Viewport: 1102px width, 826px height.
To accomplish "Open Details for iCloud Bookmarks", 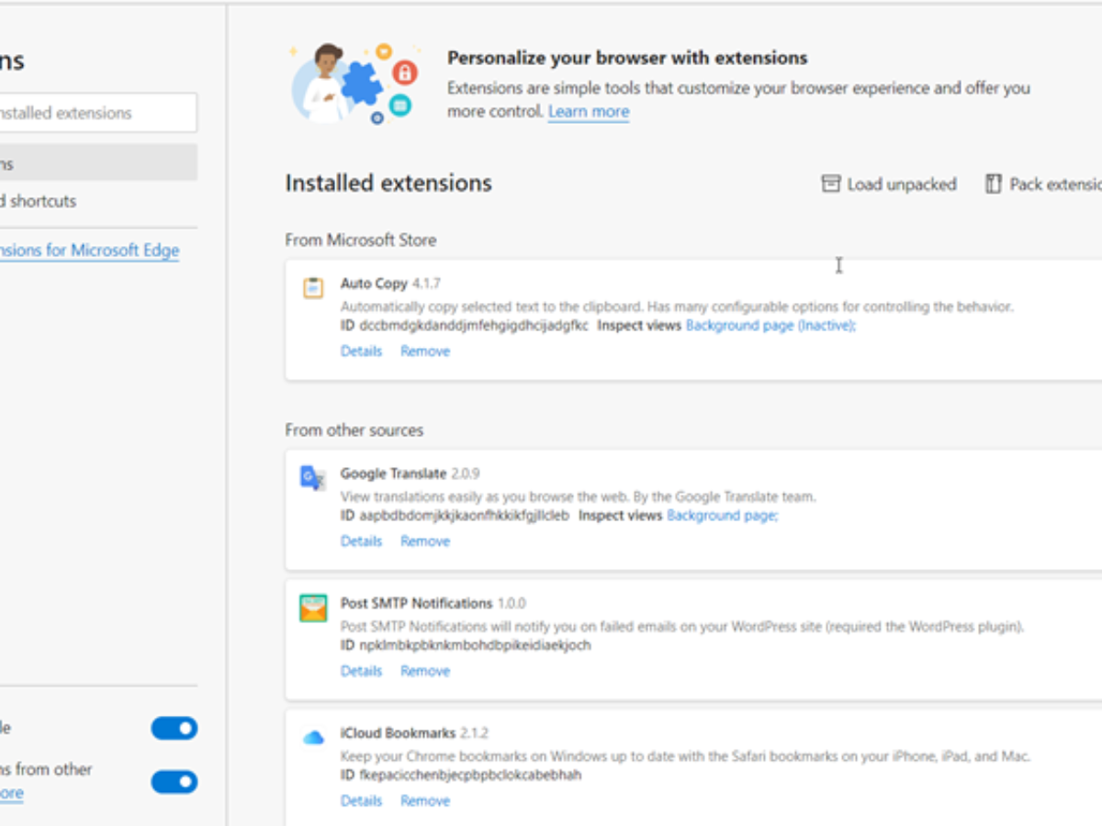I will 361,801.
